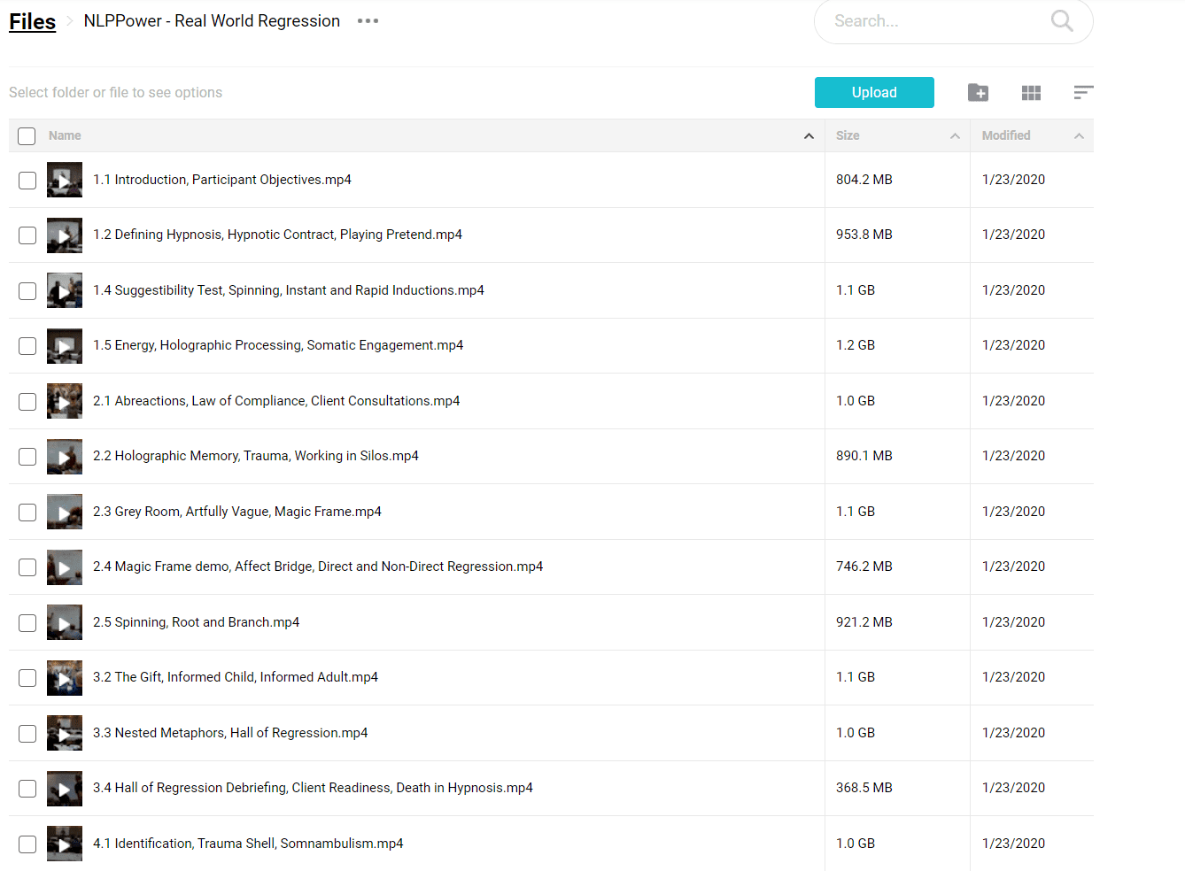Click the NLPPower - Real World Regression breadcrumb
Viewport: 1185px width, 871px height.
212,20
